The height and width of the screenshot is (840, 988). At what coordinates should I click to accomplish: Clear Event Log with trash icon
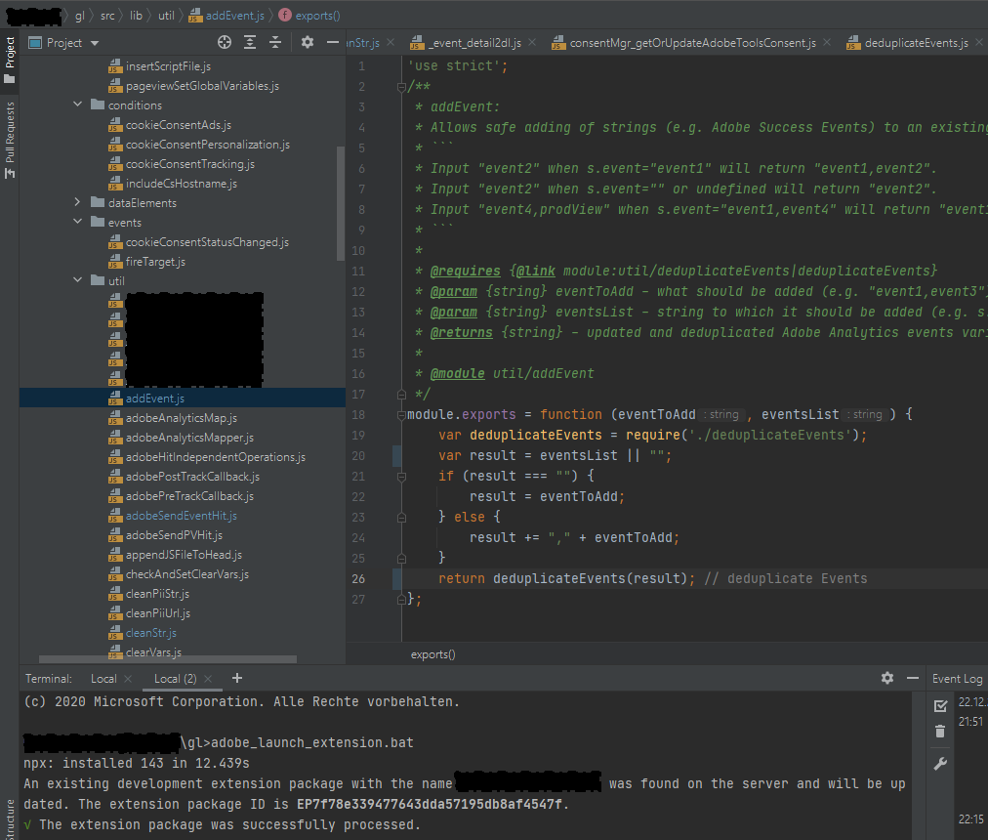[x=940, y=732]
